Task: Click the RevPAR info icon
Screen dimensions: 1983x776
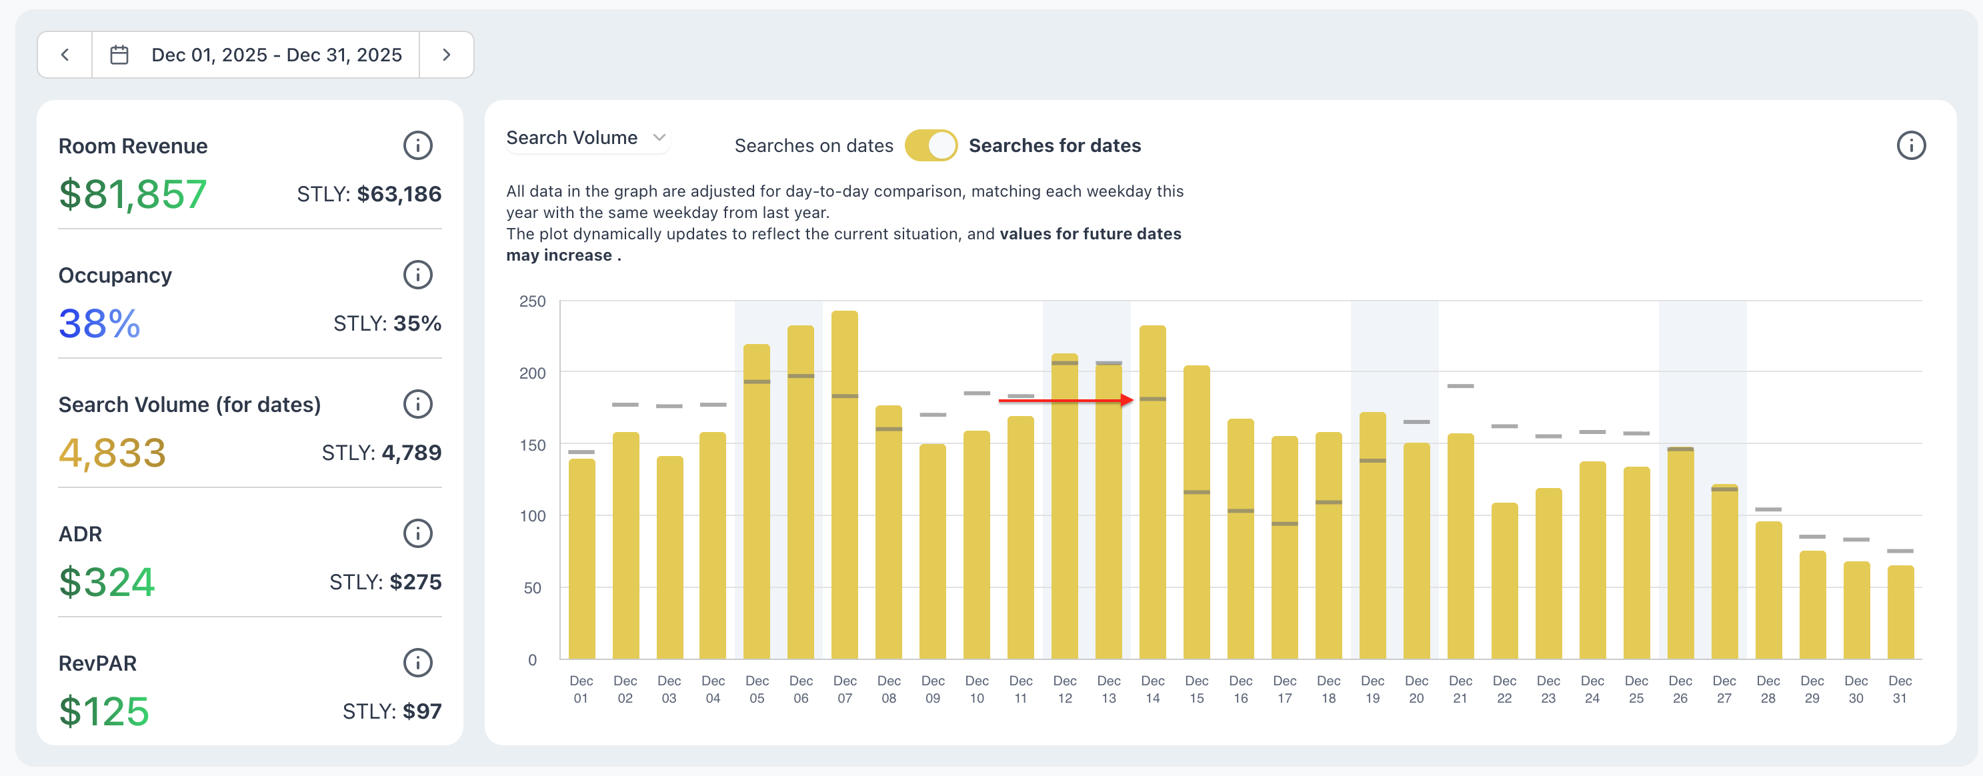Action: point(417,663)
